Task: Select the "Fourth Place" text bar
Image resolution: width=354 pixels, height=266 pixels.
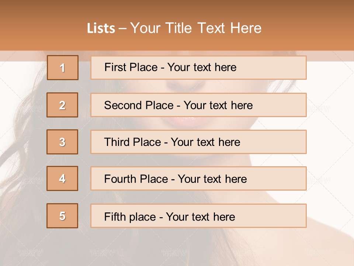Action: point(198,178)
